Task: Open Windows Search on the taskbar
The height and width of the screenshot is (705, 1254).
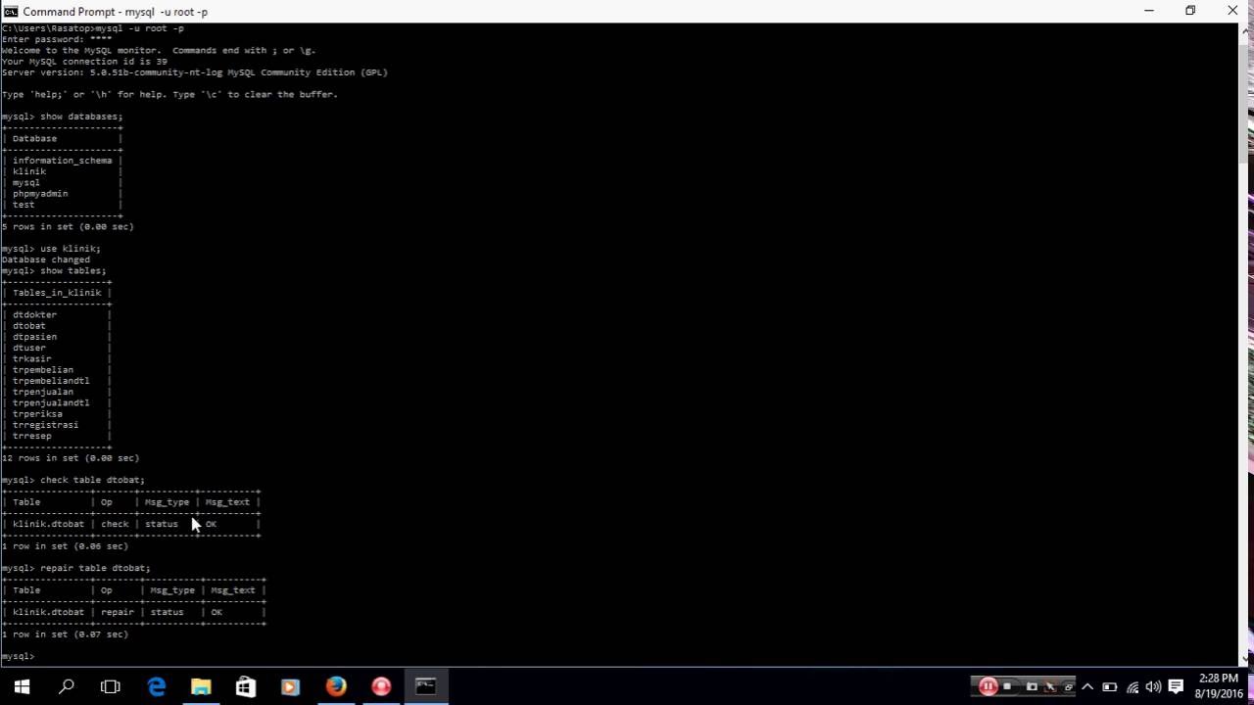Action: 67,685
